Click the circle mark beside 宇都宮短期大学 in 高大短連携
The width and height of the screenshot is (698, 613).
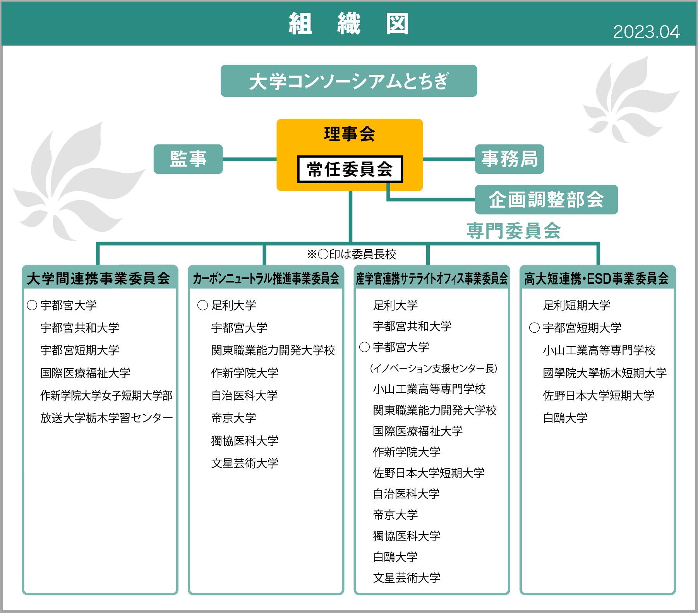(534, 328)
